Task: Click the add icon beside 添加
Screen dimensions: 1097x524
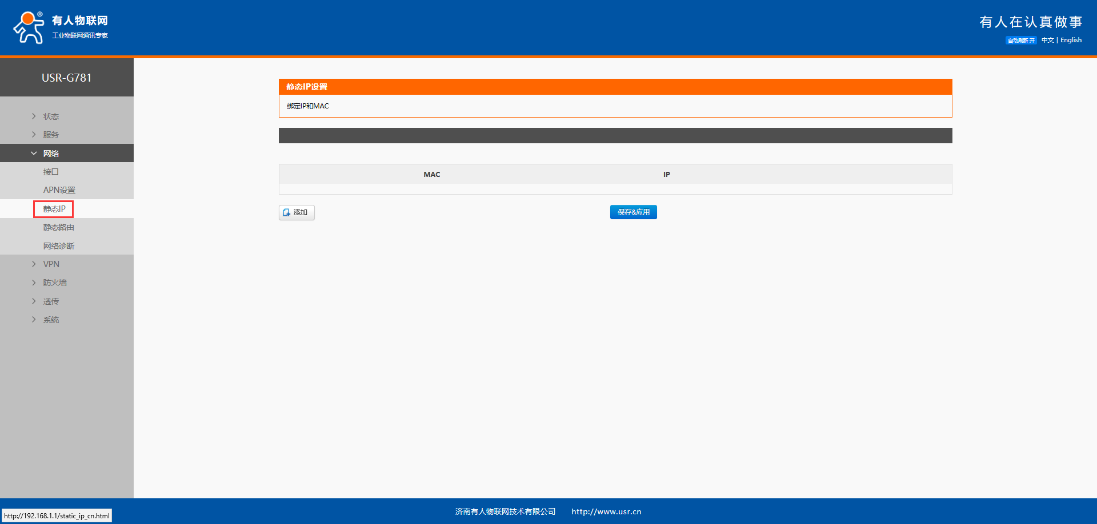Action: click(x=286, y=212)
